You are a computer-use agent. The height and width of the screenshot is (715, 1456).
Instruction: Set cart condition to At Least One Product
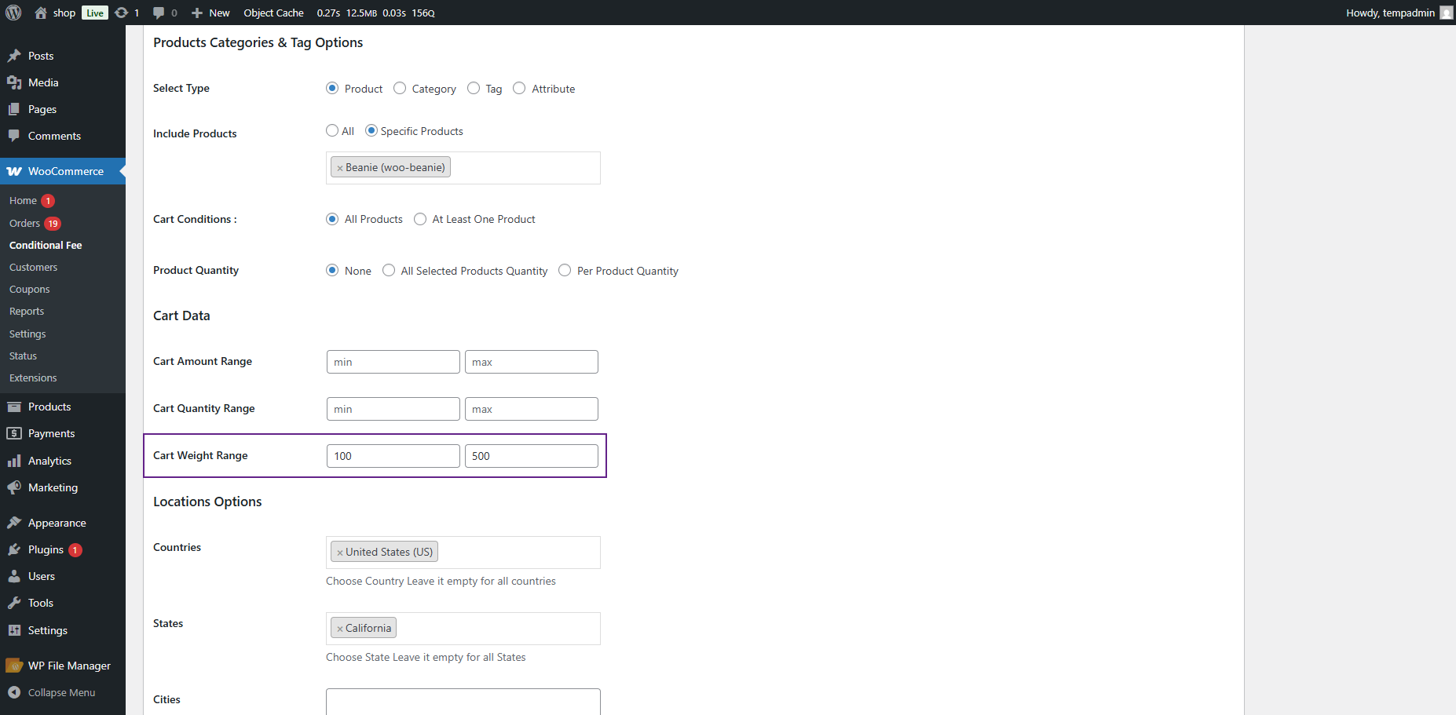click(x=420, y=219)
